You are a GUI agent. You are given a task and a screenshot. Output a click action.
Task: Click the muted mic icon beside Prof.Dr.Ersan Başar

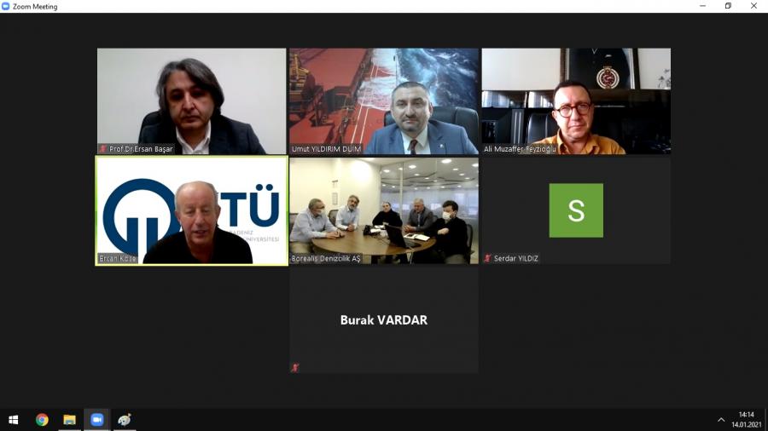click(103, 149)
